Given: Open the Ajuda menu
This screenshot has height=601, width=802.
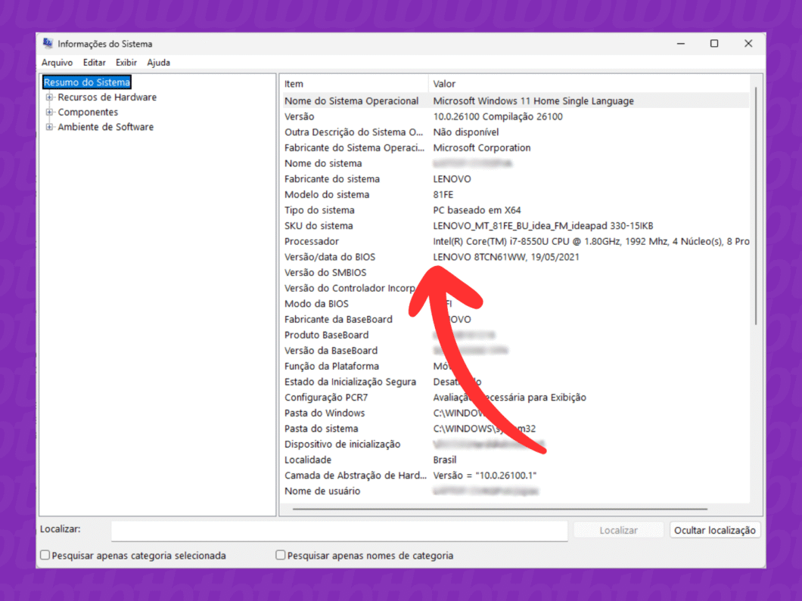Looking at the screenshot, I should (158, 63).
